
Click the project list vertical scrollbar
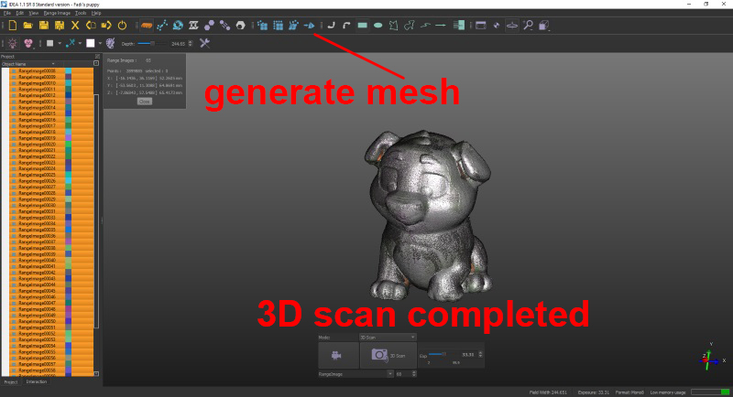pos(96,212)
